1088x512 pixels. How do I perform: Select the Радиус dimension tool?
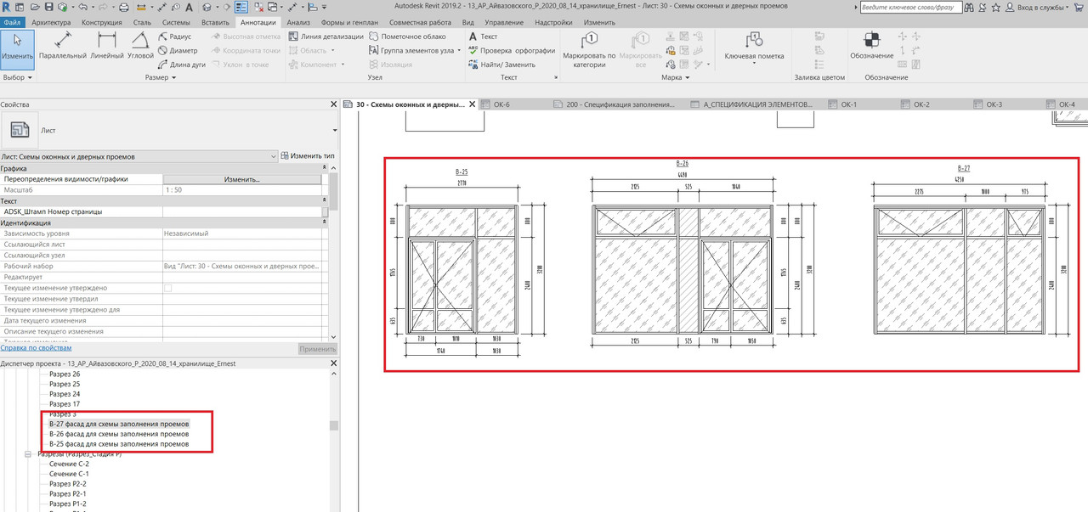click(x=175, y=37)
